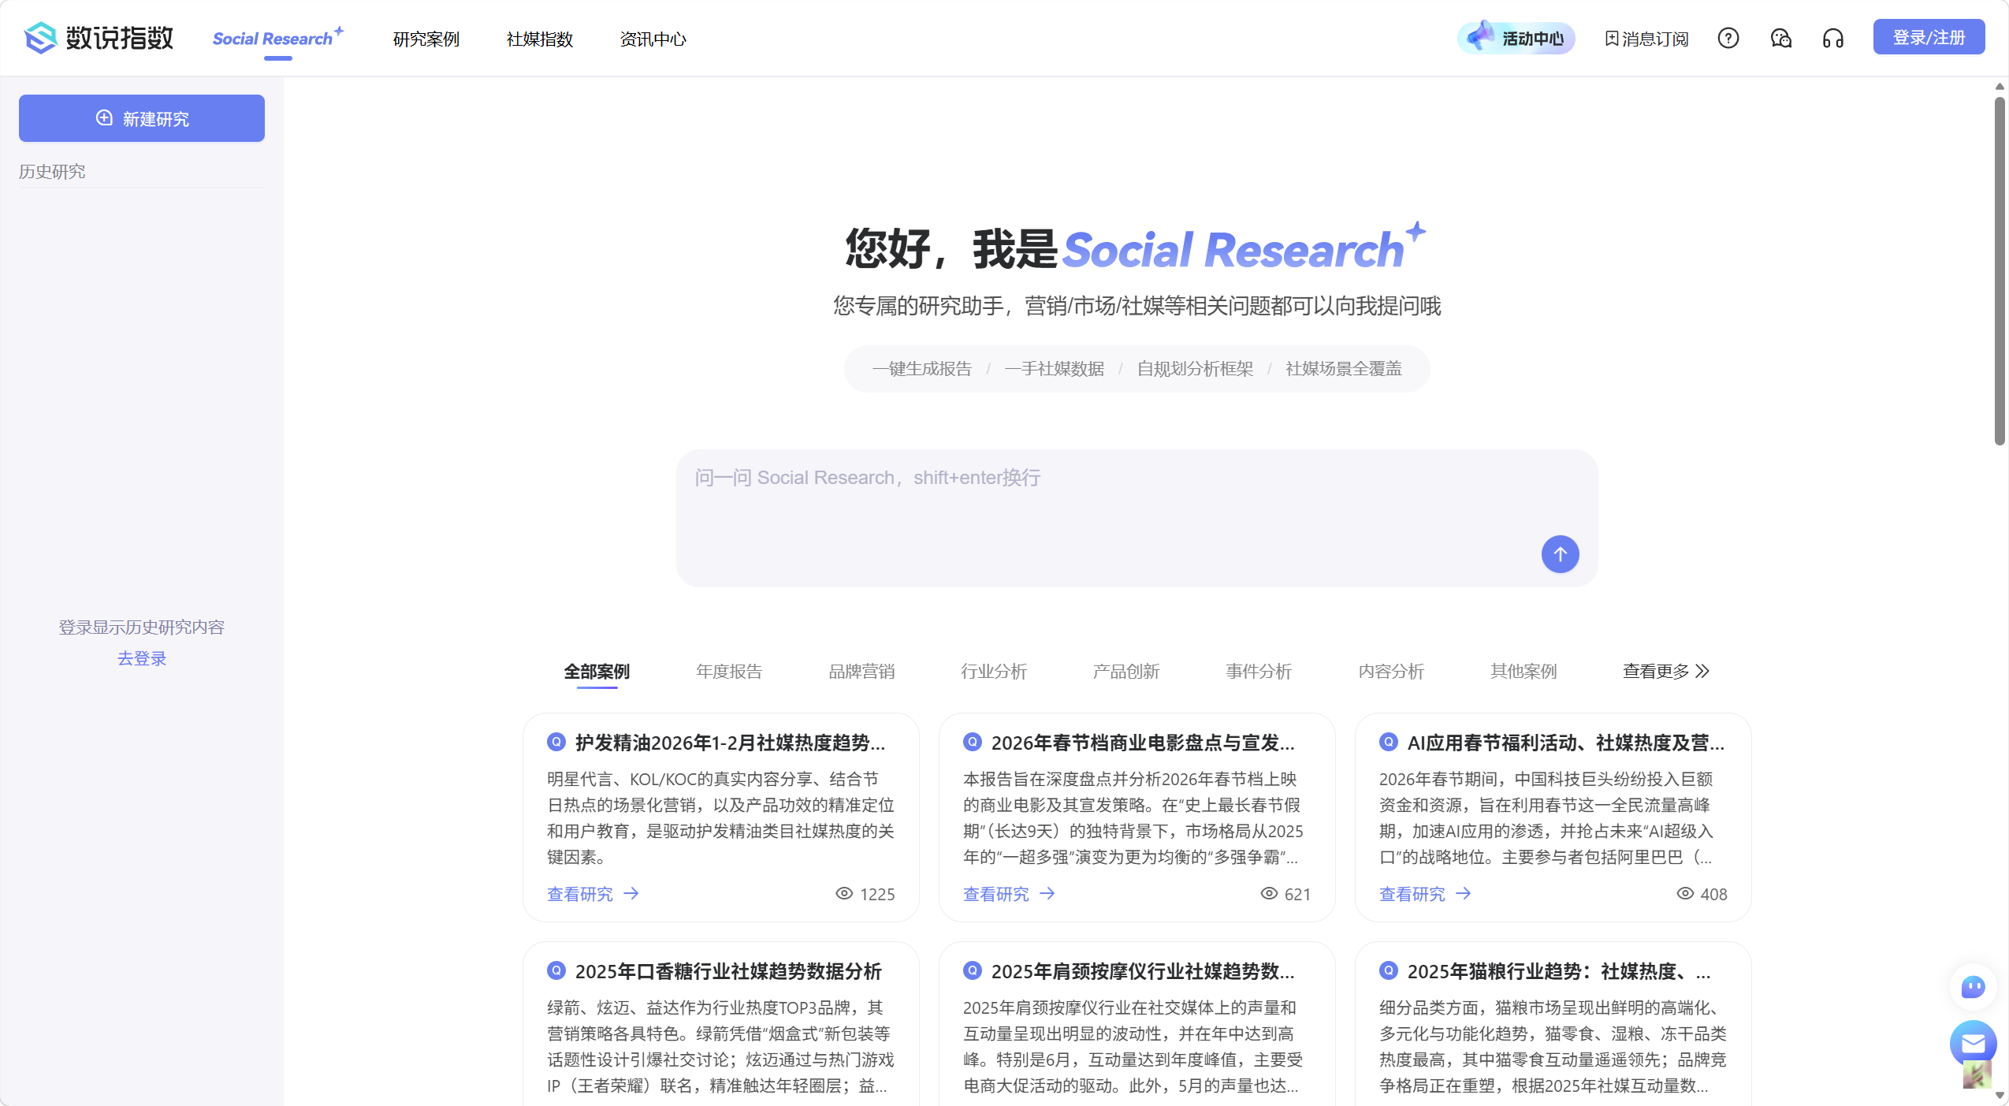Viewport: 2009px width, 1106px height.
Task: Open 社媒指数 in top navigation
Action: click(540, 39)
